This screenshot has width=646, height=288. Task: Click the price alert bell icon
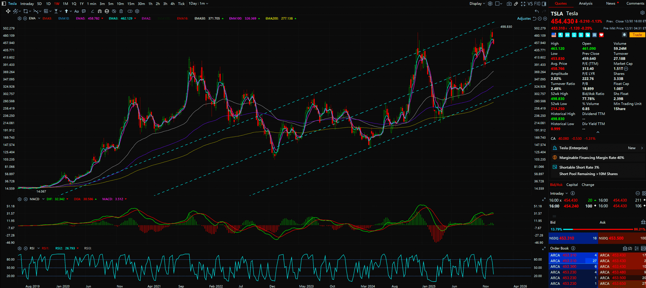coord(624,35)
